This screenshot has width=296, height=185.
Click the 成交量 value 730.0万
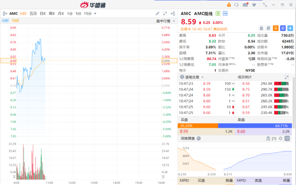pos(287,36)
